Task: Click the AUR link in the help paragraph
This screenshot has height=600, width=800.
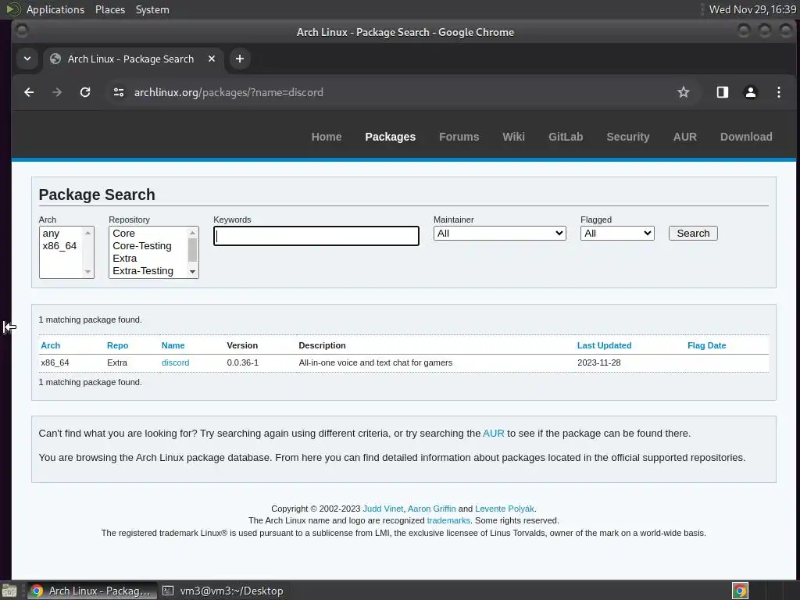Action: point(494,433)
